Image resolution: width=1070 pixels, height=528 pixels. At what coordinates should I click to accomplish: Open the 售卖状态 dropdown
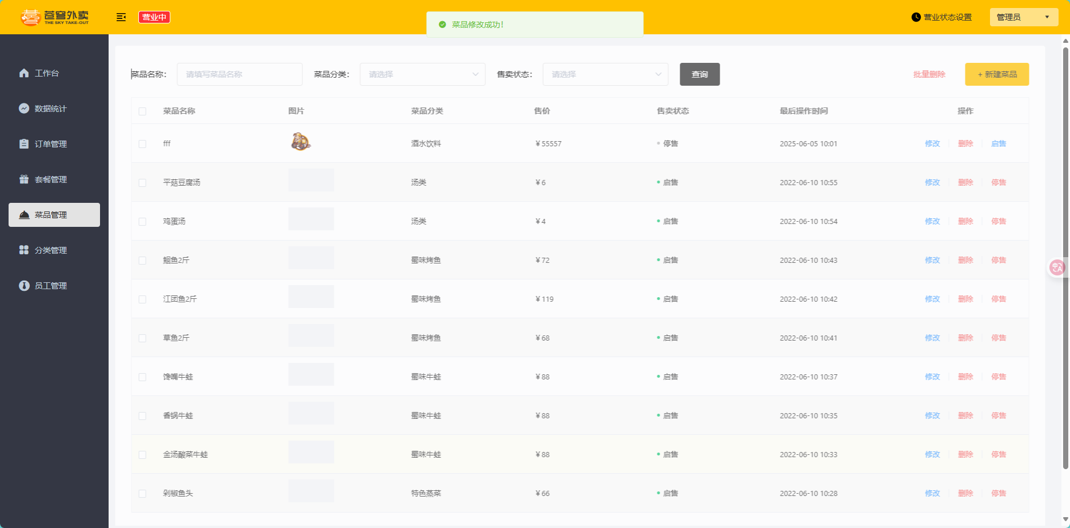click(605, 74)
